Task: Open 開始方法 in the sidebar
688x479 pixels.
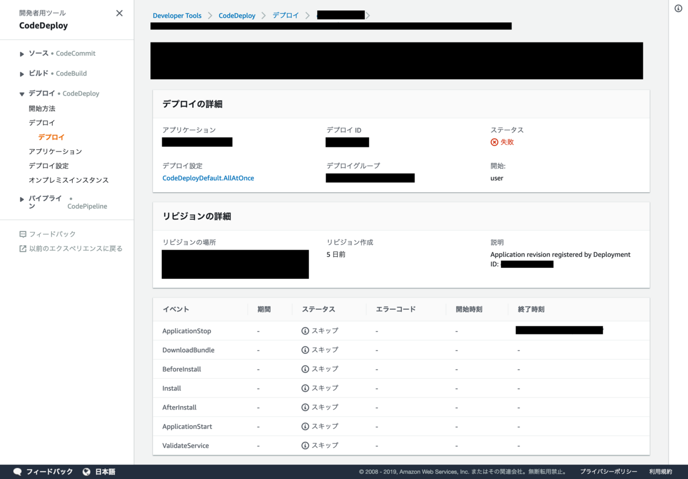Action: coord(42,108)
